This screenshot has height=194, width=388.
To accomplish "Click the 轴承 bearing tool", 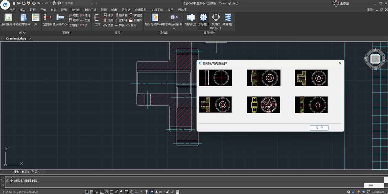I will click(108, 15).
